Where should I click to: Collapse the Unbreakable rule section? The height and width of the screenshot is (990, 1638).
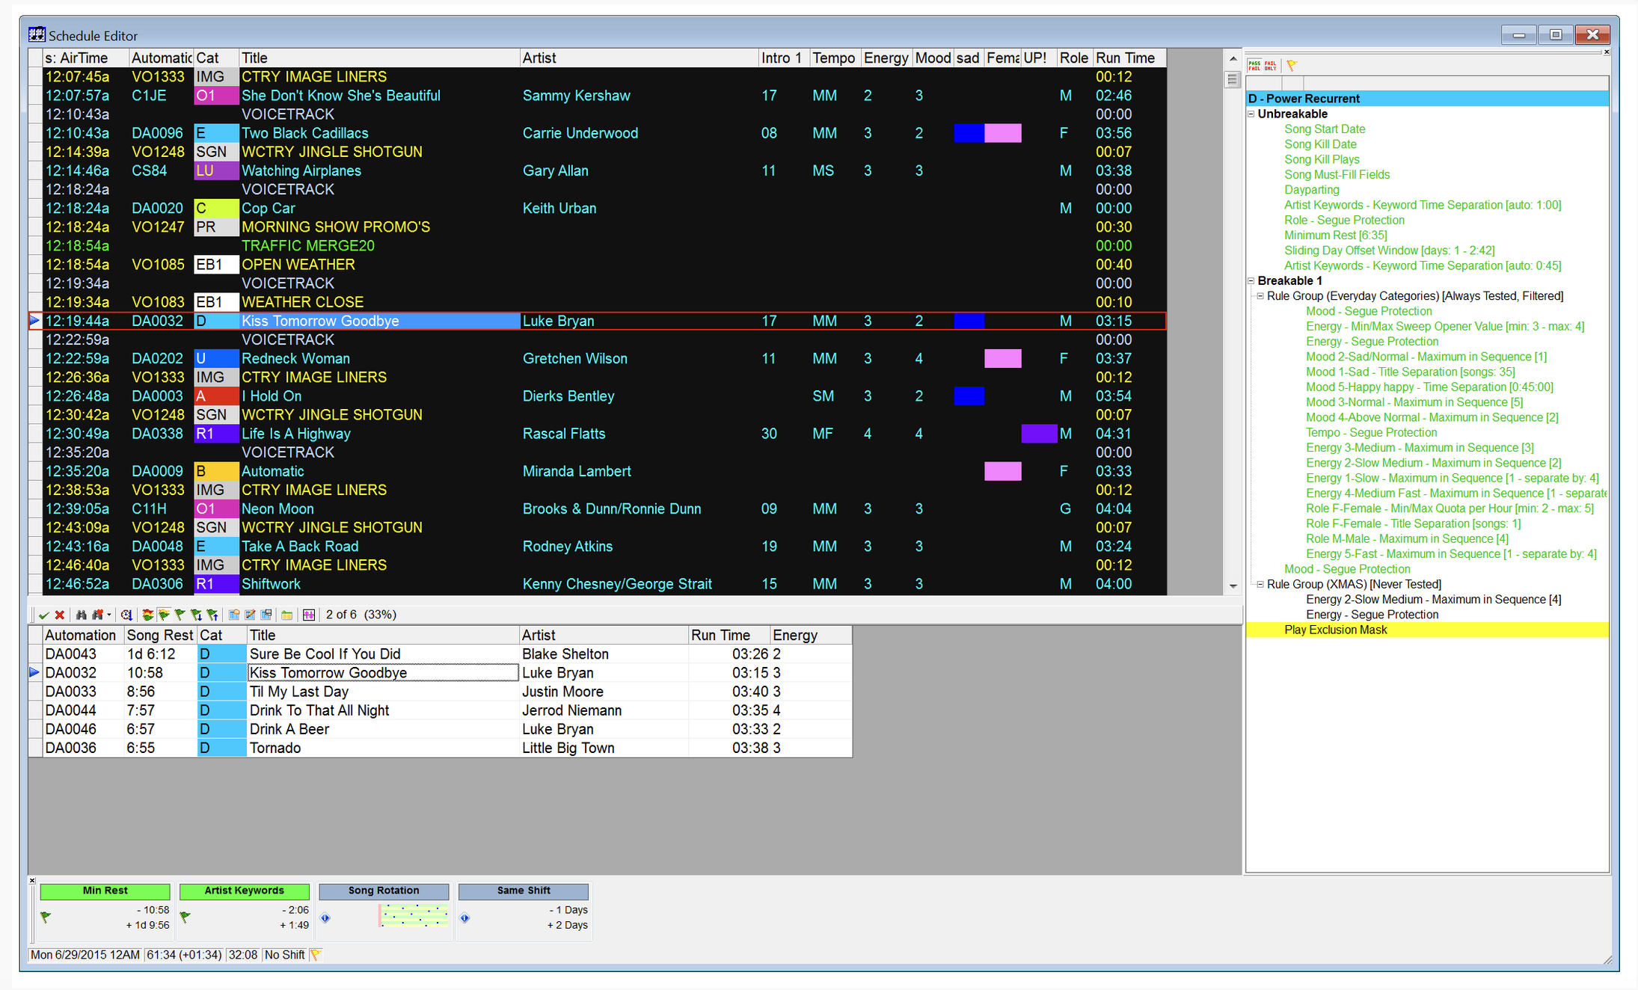click(x=1251, y=114)
